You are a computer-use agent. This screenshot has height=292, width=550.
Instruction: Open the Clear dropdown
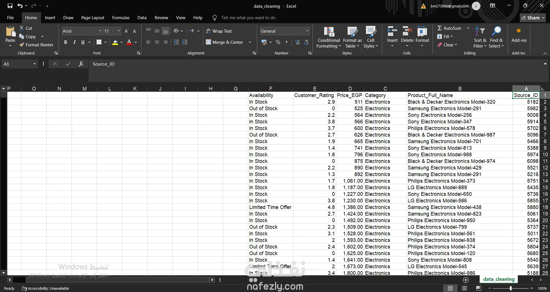447,45
